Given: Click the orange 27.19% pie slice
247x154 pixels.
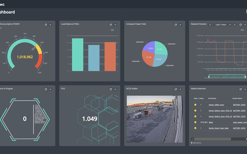Looking at the screenshot, I should point(147,58).
